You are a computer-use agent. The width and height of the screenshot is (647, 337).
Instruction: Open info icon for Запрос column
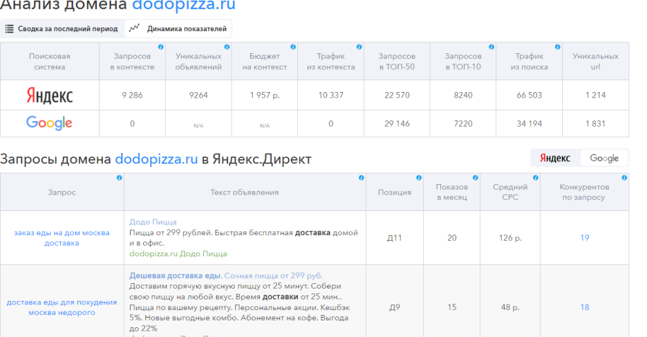click(x=120, y=178)
